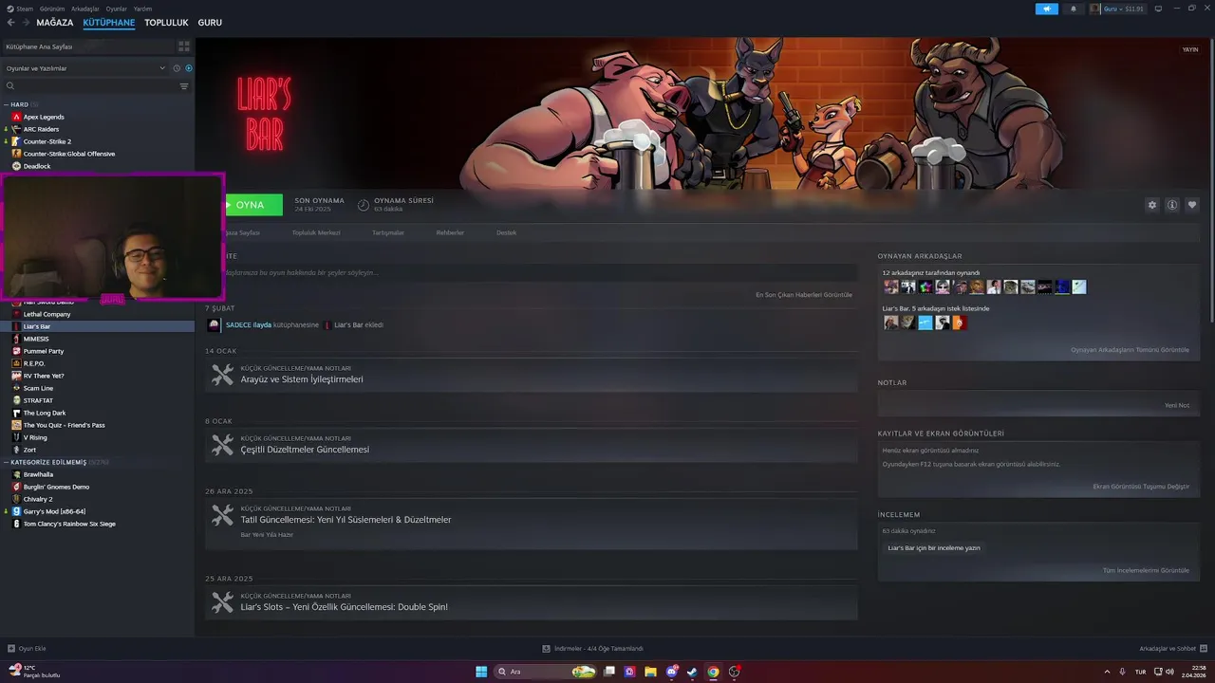Viewport: 1215px width, 683px height.
Task: Click Yeni Not button
Action: tap(1177, 405)
